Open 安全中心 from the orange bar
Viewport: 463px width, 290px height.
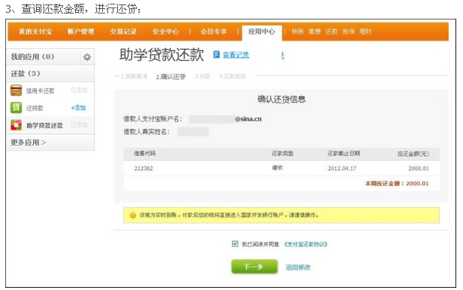pos(165,31)
